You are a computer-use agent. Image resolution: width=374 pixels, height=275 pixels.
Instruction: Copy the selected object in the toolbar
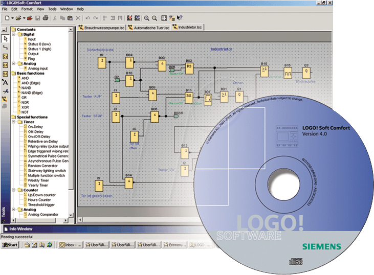(x=62, y=18)
